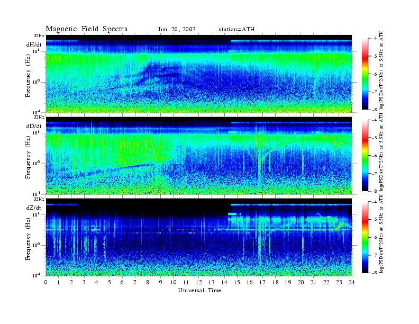Click the -7 value on dZ/dt color bar
This screenshot has height=324, width=419.
(x=375, y=255)
